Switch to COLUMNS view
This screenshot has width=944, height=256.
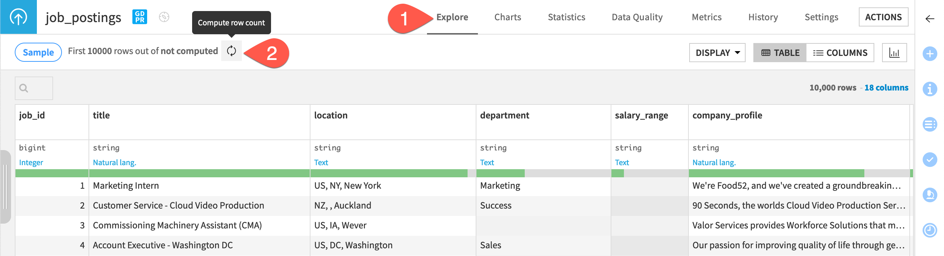(x=840, y=53)
